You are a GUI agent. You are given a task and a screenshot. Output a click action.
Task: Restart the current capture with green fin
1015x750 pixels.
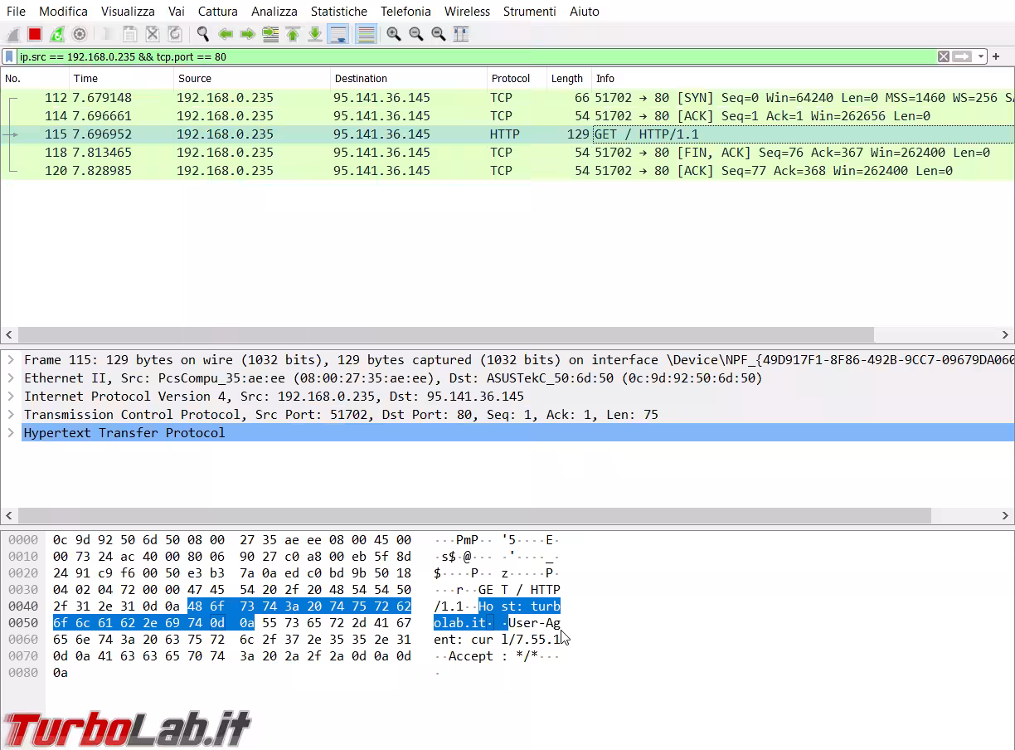point(57,34)
